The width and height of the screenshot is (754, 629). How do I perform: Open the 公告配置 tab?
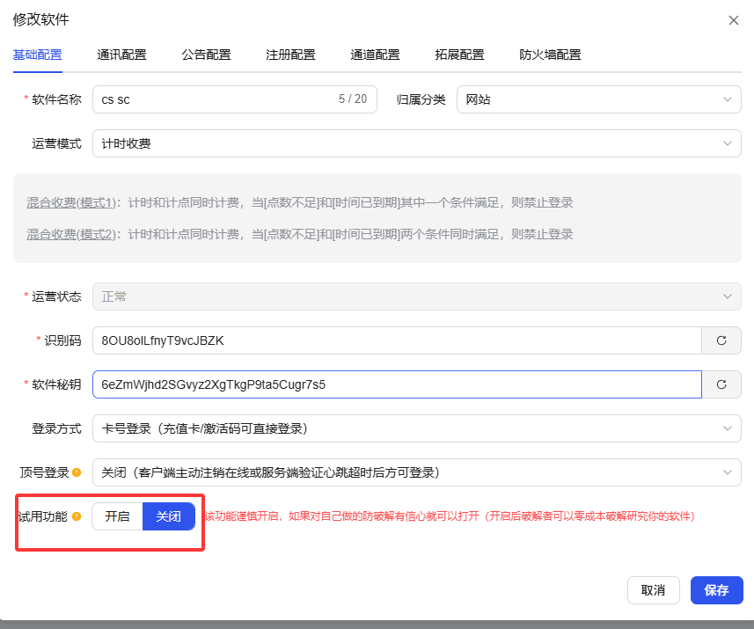206,55
